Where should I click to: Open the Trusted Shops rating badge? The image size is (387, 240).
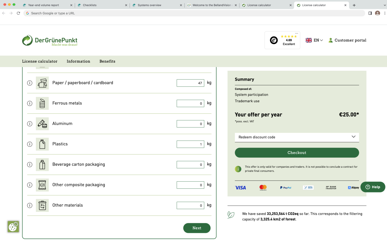[x=282, y=40]
